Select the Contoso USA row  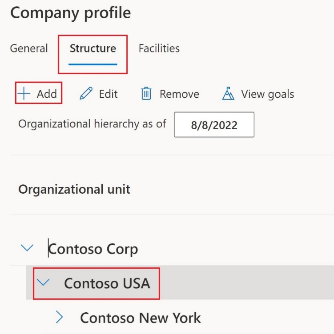click(x=107, y=283)
